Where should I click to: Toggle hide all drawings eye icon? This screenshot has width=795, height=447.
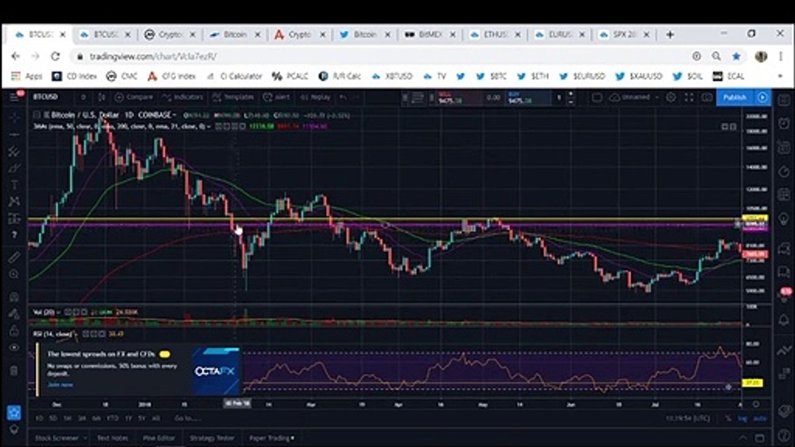[14, 349]
